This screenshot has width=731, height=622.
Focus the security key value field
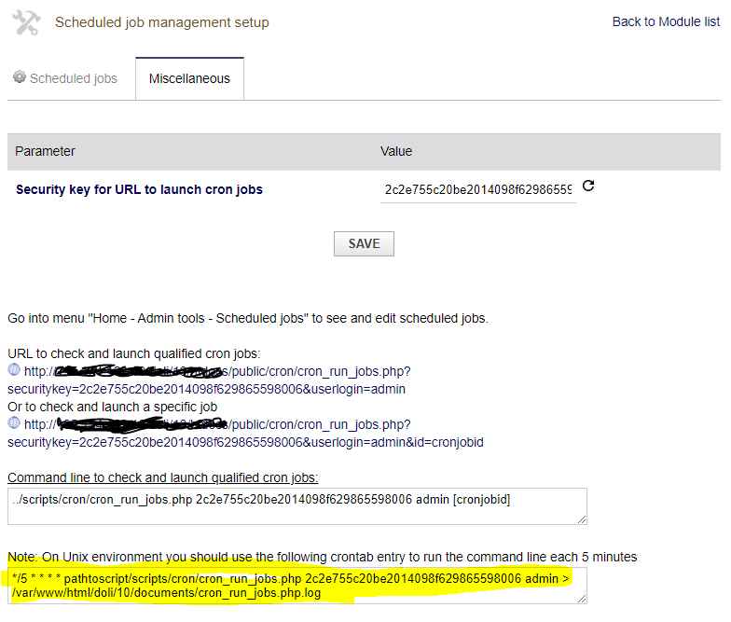477,189
